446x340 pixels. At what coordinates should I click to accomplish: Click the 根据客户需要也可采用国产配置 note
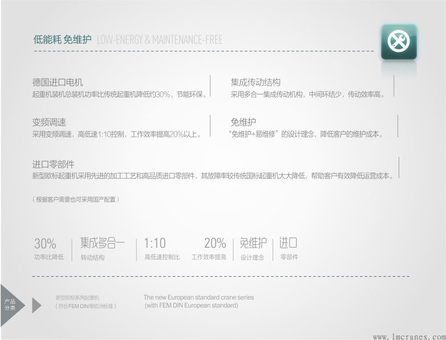click(76, 199)
